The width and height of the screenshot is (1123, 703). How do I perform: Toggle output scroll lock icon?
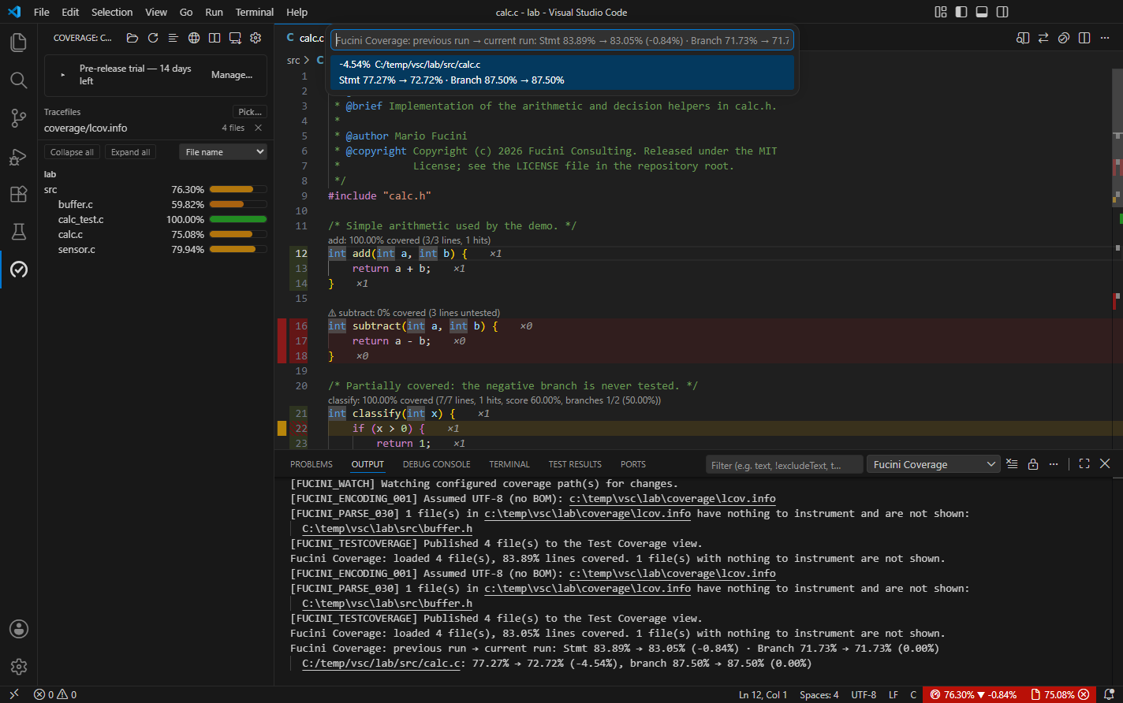(1032, 464)
